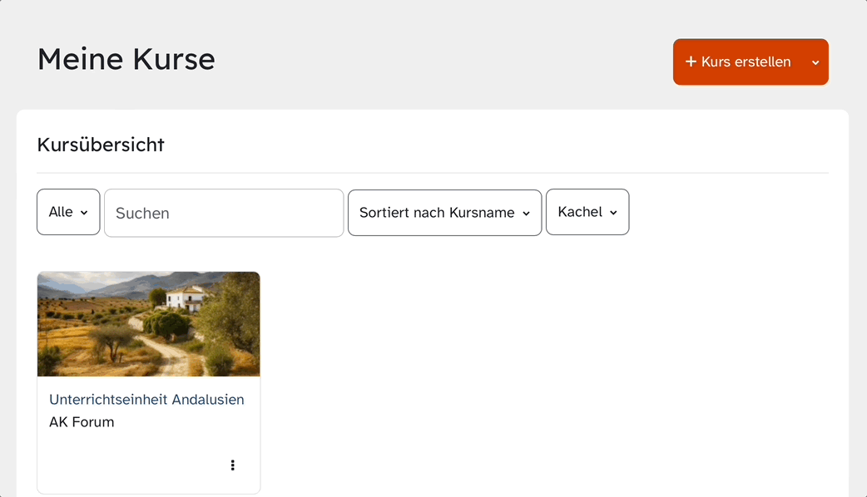
Task: Click the Kursübersicht section heading
Action: tap(101, 145)
